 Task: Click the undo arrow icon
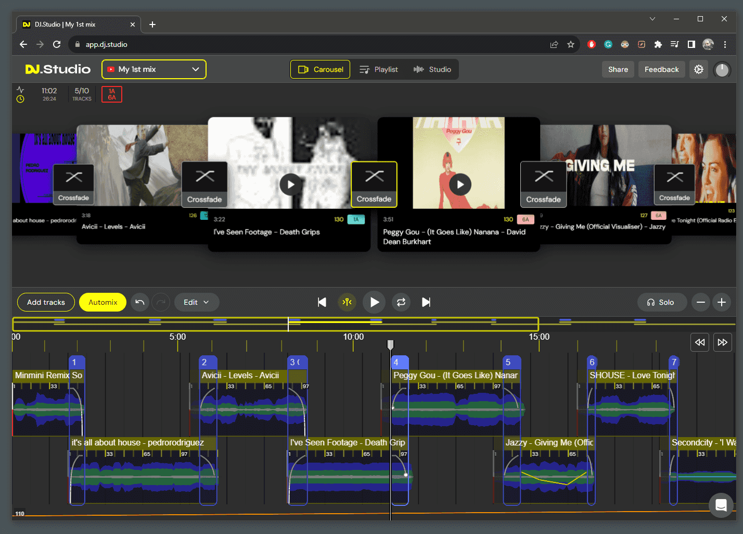139,302
